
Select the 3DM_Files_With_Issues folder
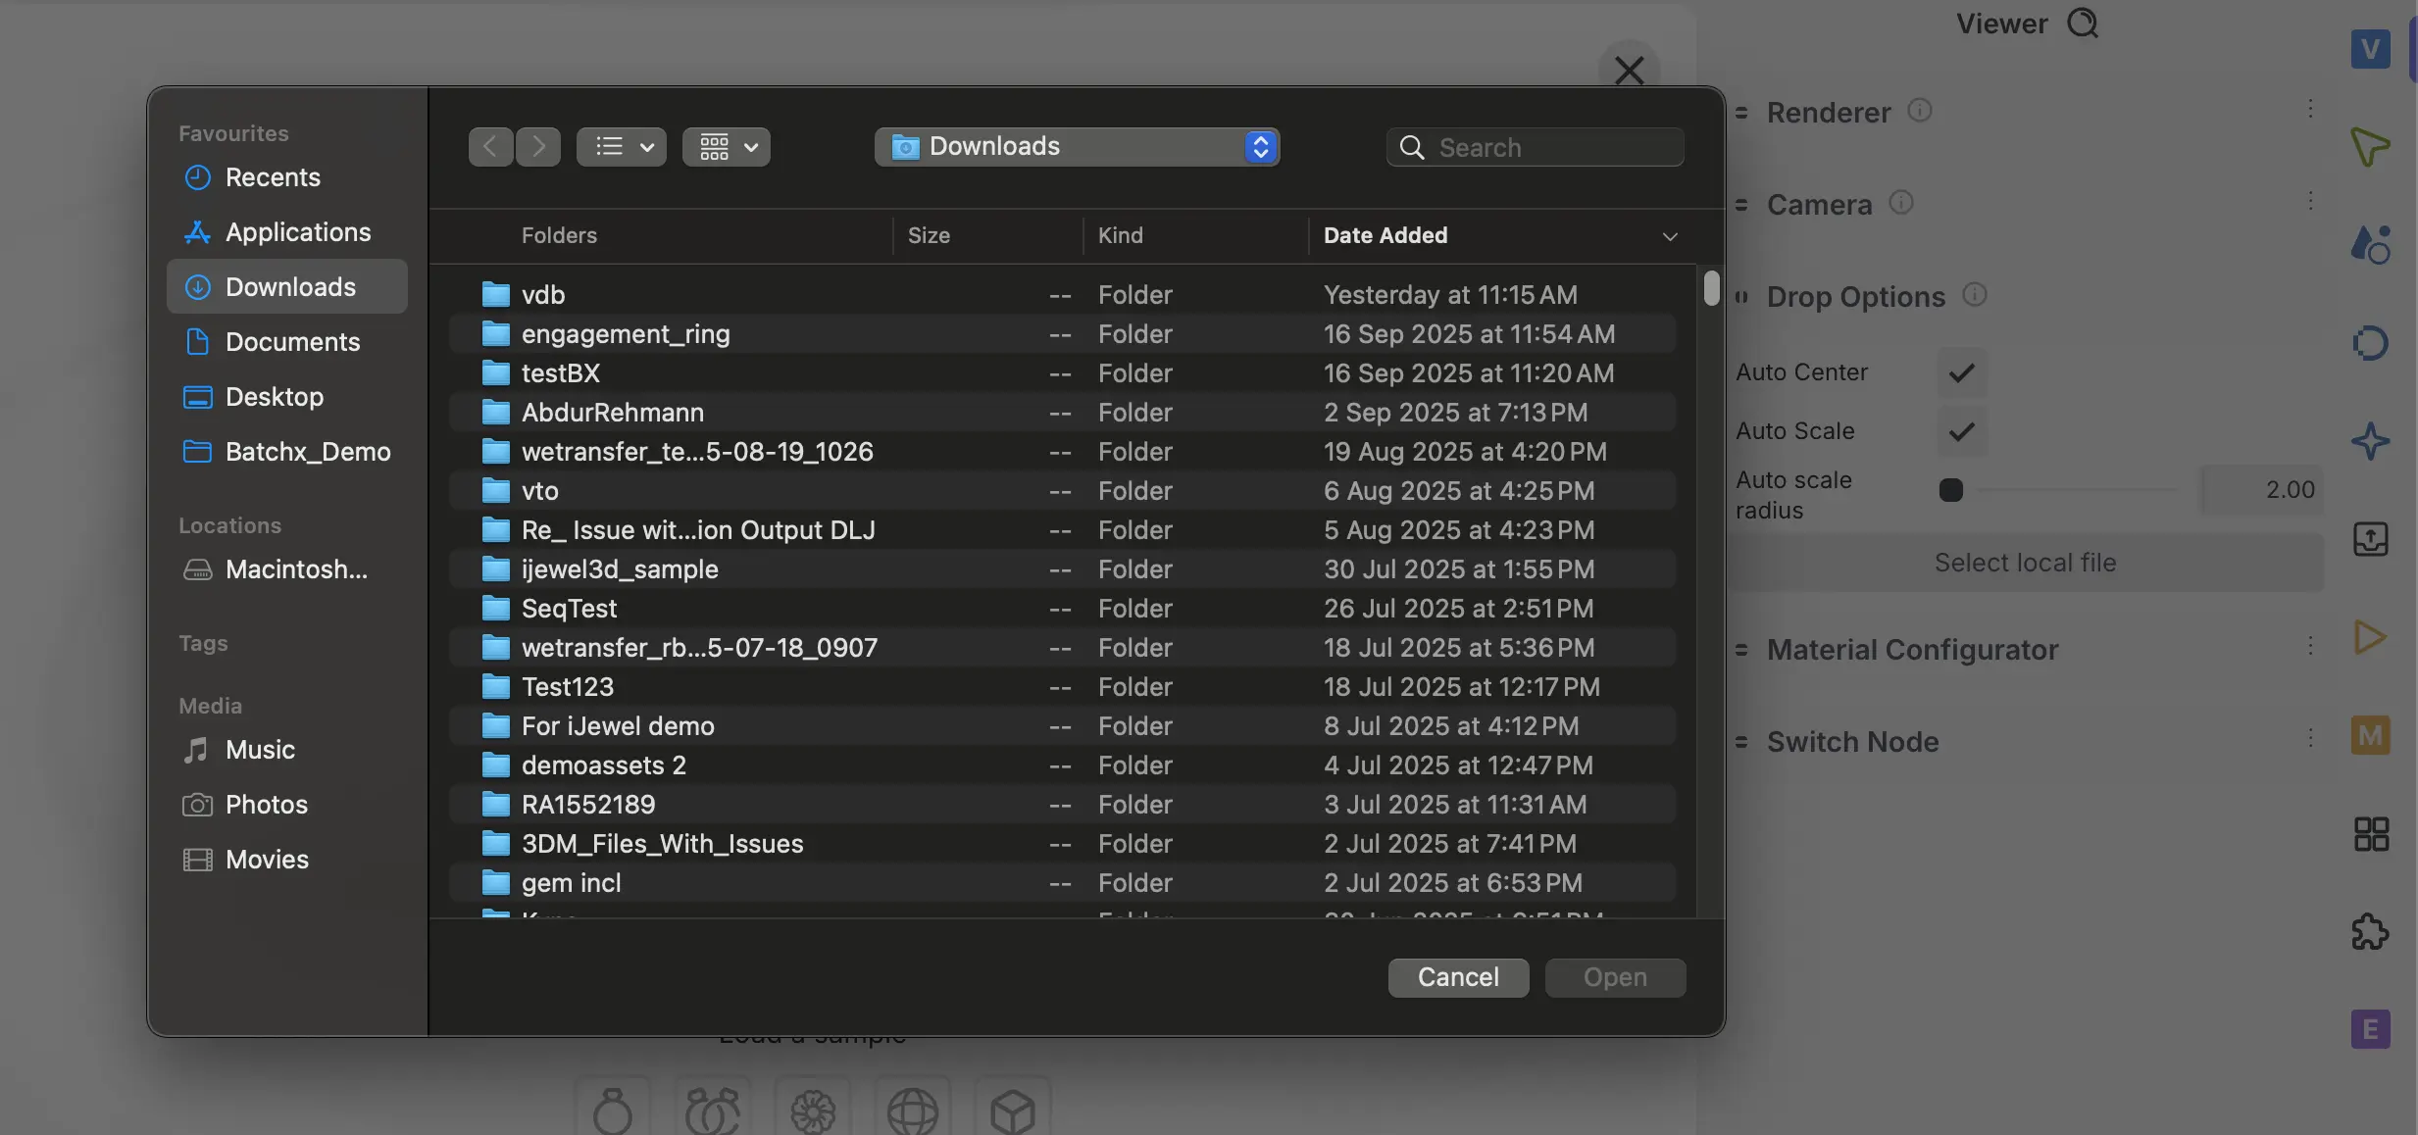1062,844
